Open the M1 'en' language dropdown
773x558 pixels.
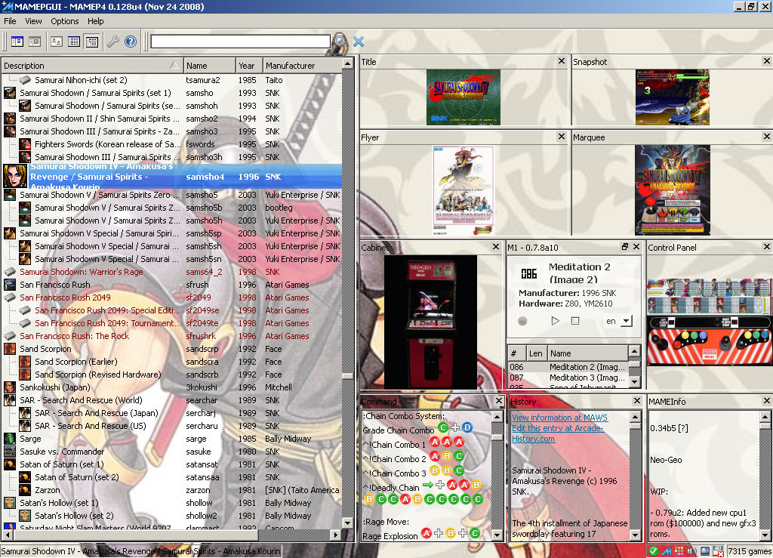click(x=626, y=321)
